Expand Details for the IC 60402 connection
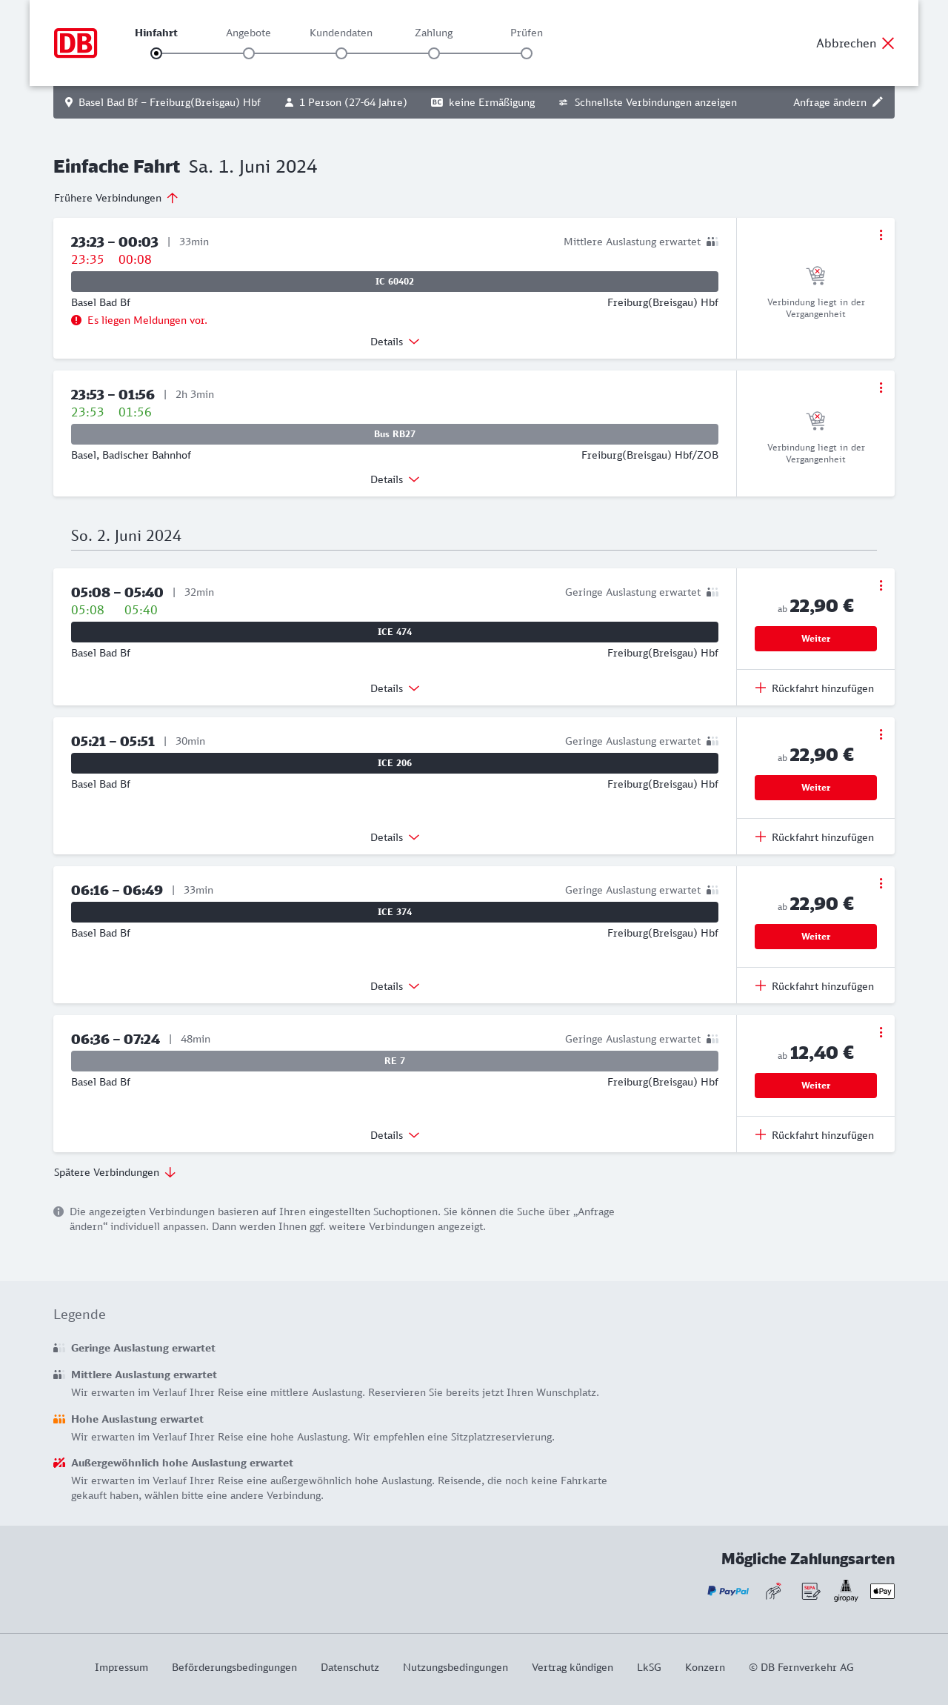This screenshot has height=1705, width=948. coord(395,342)
